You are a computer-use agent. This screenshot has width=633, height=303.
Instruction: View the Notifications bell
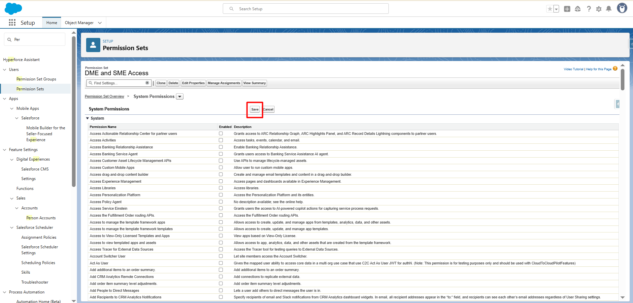pos(609,9)
